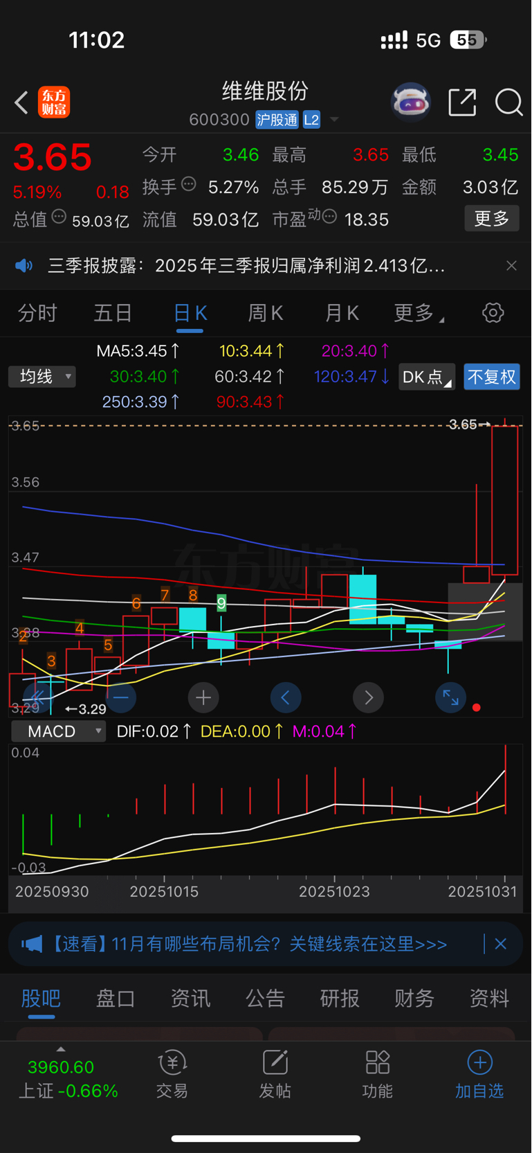The height and width of the screenshot is (1153, 532).
Task: Tap the current price 3.65
Action: coord(53,157)
